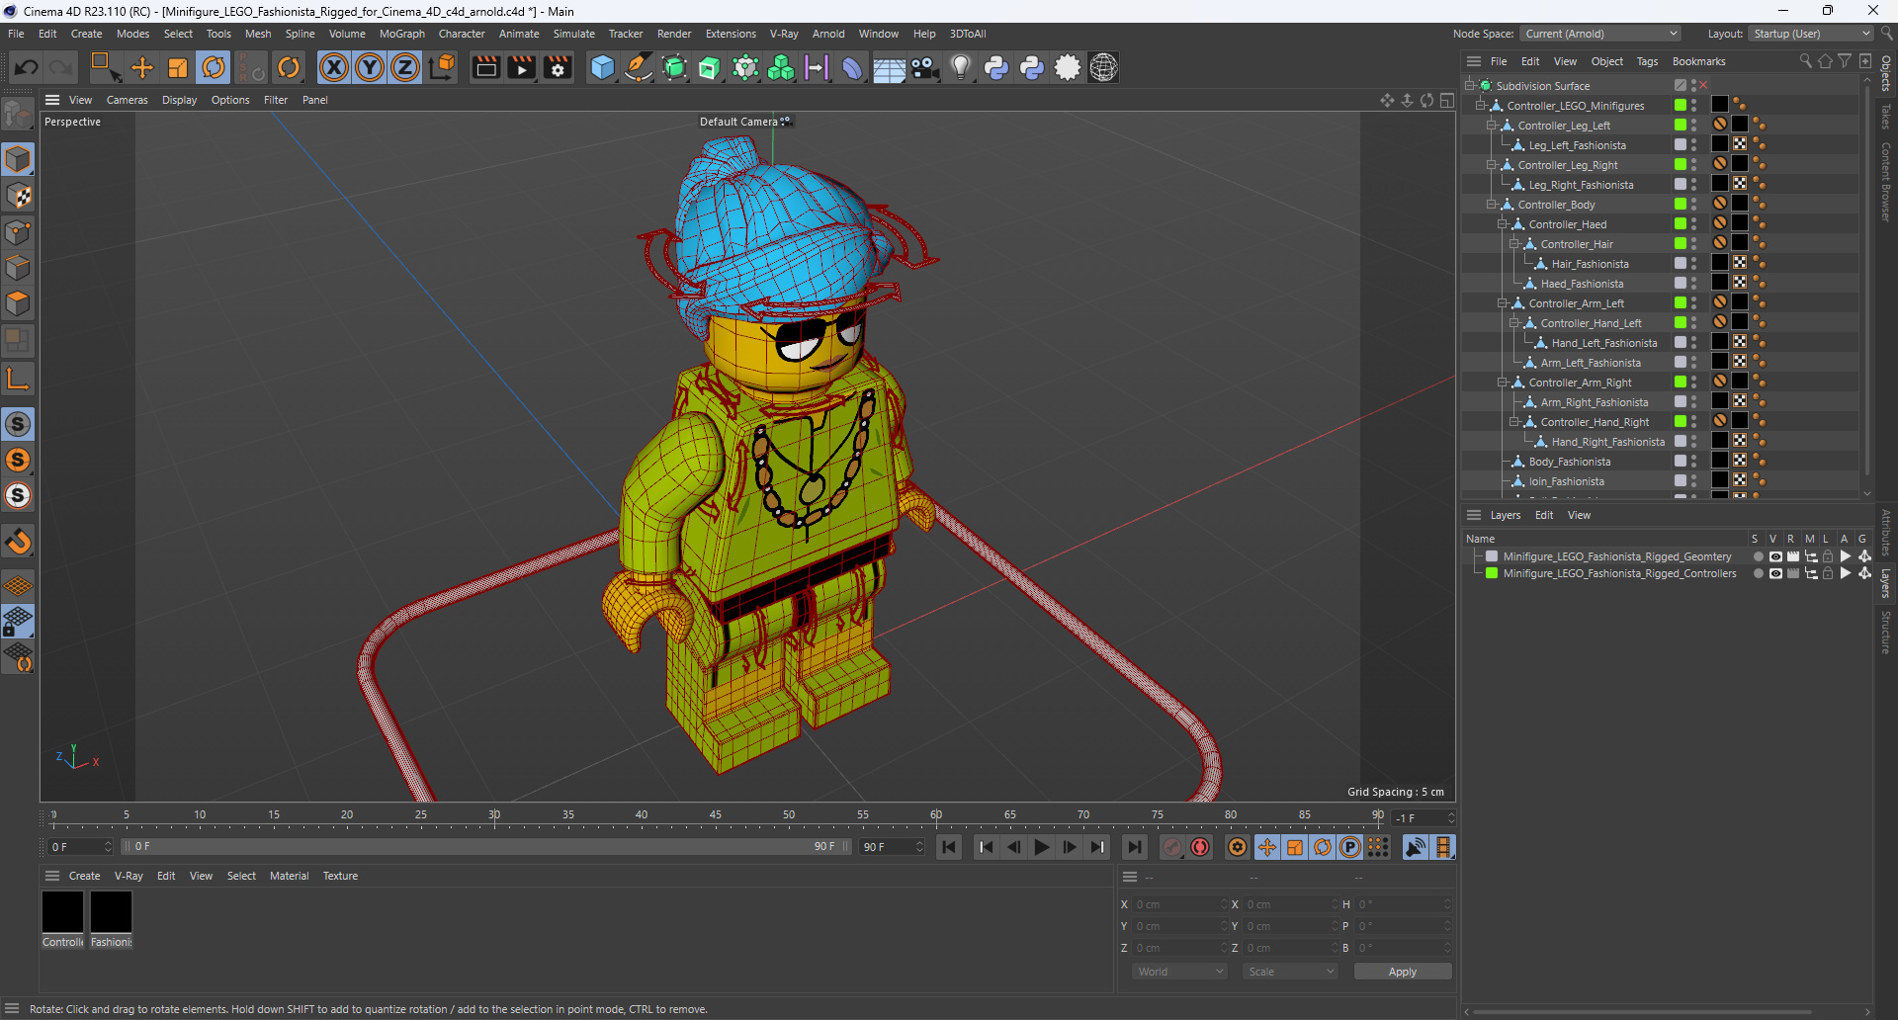Click the Apply button

pos(1402,972)
